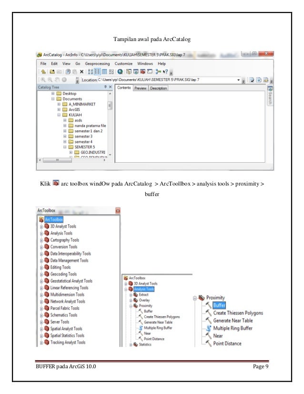Collapse the SEMESTER 5 folder node
The image size is (304, 394).
65,147
